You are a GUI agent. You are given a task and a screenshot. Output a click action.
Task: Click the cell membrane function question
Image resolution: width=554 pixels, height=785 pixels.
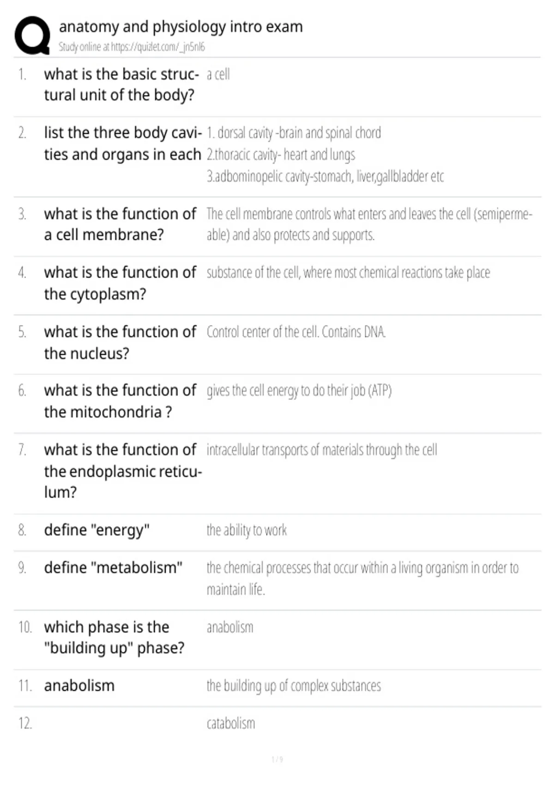tap(120, 224)
